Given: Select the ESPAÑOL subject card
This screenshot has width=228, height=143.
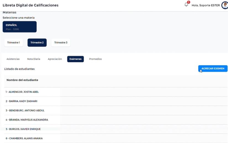Looking at the screenshot, I should click(20, 27).
